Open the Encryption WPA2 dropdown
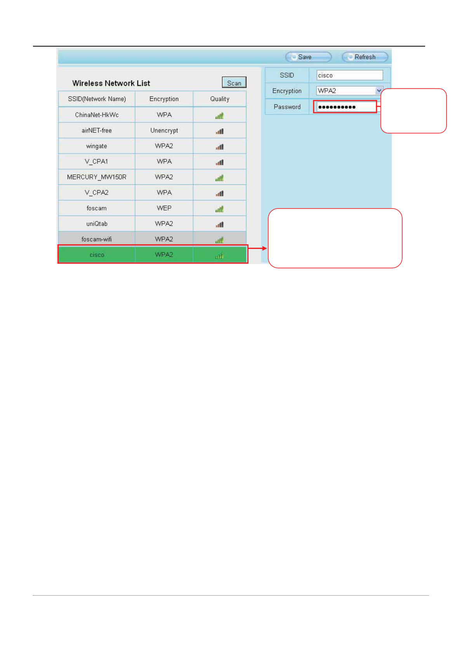 coord(349,91)
